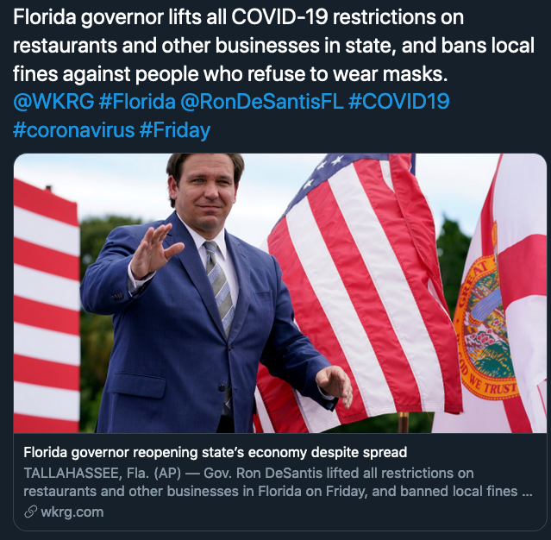Click the chain link icon beside wkrg.com

pyautogui.click(x=30, y=512)
